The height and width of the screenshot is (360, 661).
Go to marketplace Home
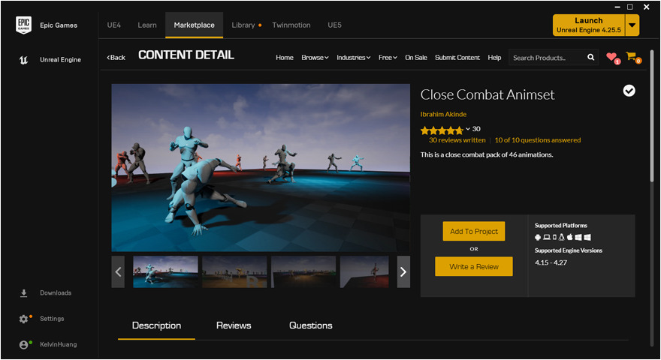pyautogui.click(x=285, y=58)
